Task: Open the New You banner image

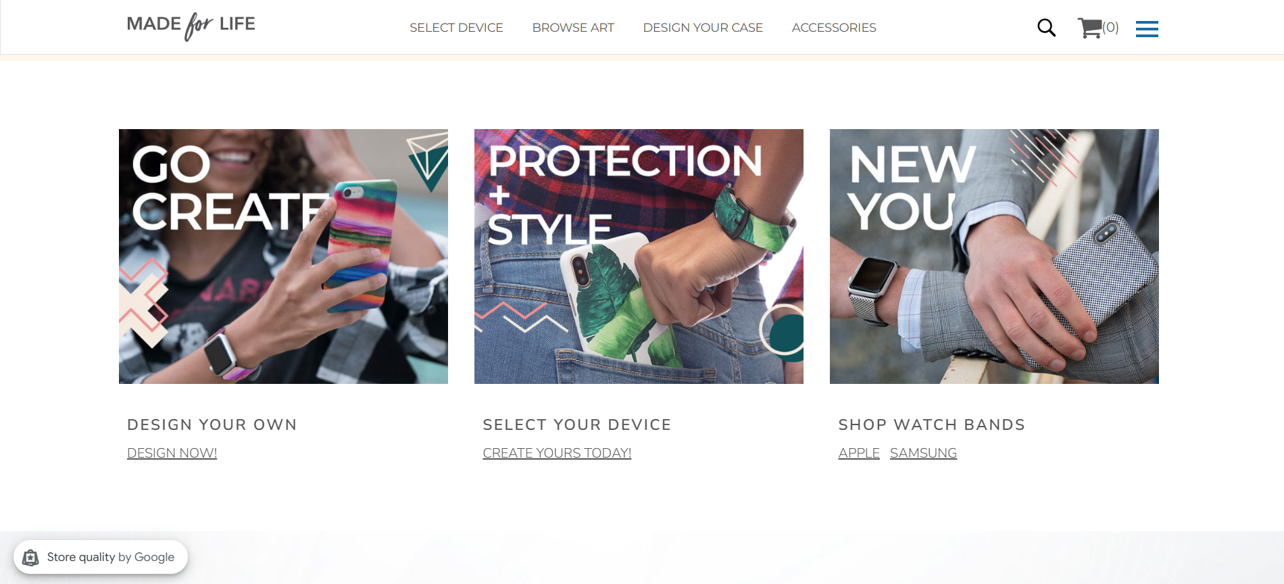Action: click(994, 256)
